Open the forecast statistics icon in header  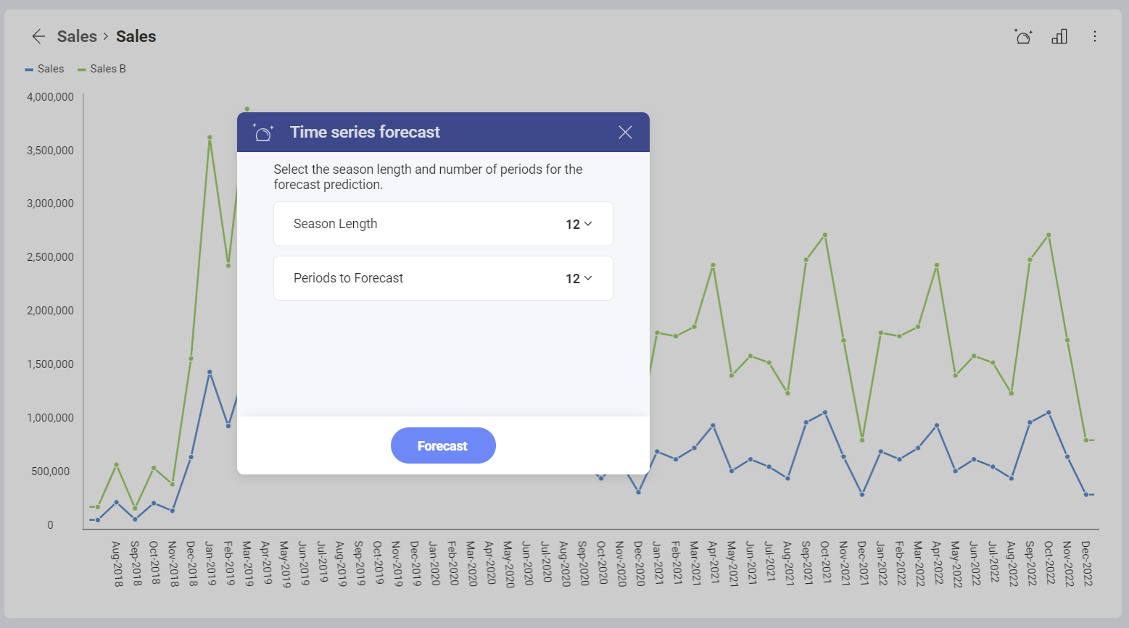[x=1023, y=36]
